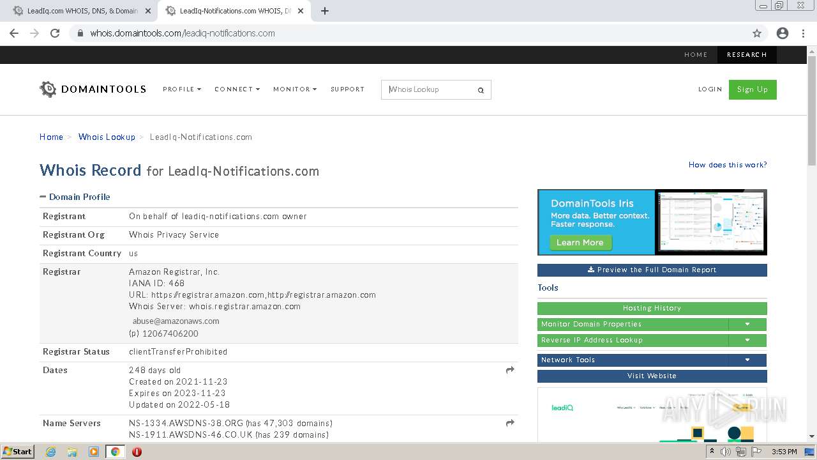Open the MONITOR dropdown menu
Image resolution: width=817 pixels, height=460 pixels.
(295, 89)
